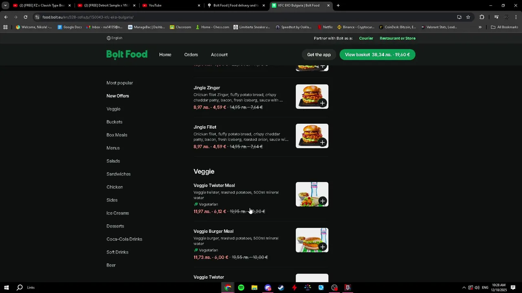Open the tab search dropdown arrow

coord(5,5)
